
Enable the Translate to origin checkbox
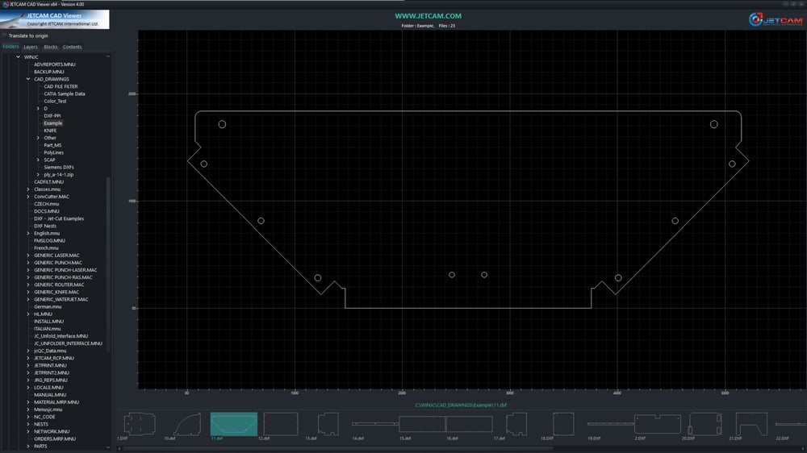5,35
